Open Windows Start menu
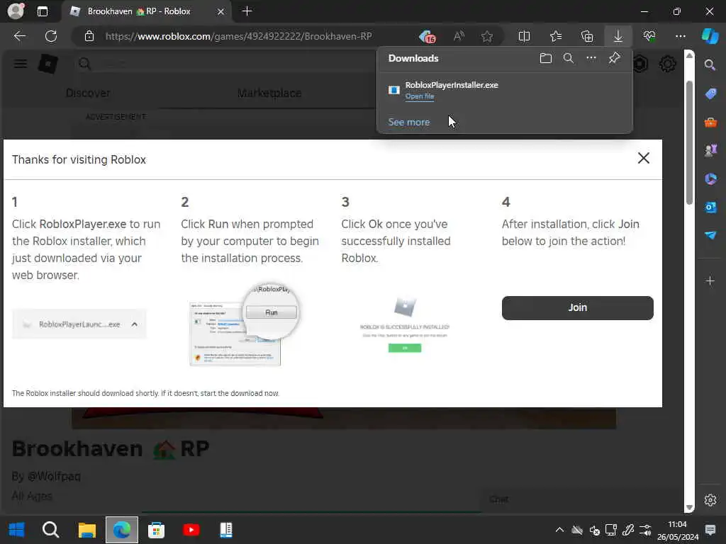 (x=17, y=530)
